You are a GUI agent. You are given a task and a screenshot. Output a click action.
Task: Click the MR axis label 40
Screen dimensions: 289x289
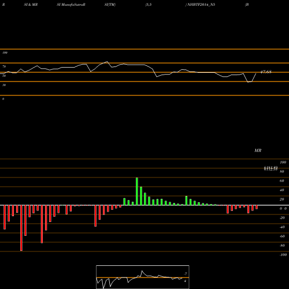coord(282,190)
